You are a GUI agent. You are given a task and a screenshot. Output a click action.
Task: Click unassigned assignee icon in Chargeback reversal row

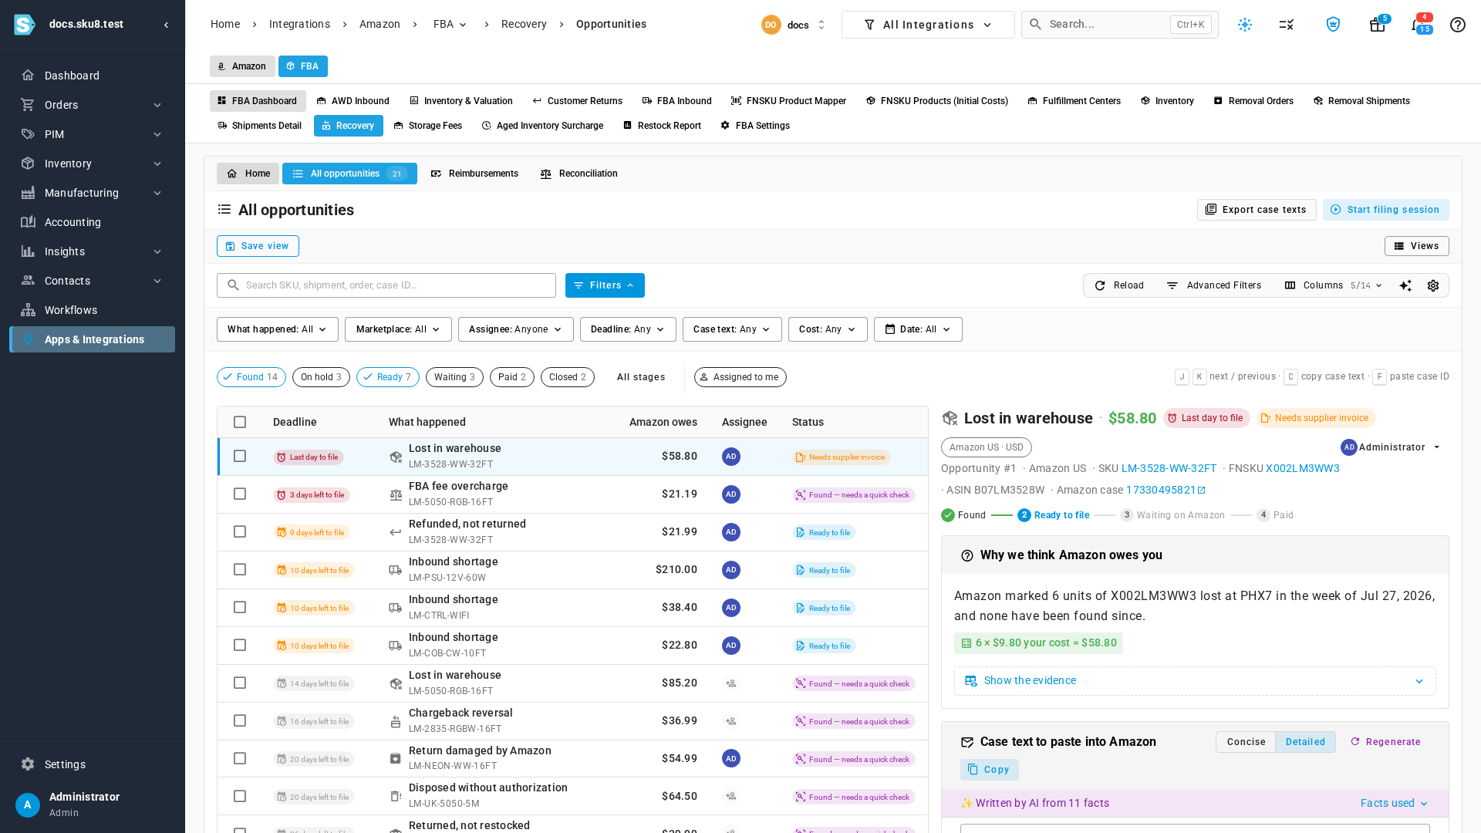pyautogui.click(x=730, y=721)
